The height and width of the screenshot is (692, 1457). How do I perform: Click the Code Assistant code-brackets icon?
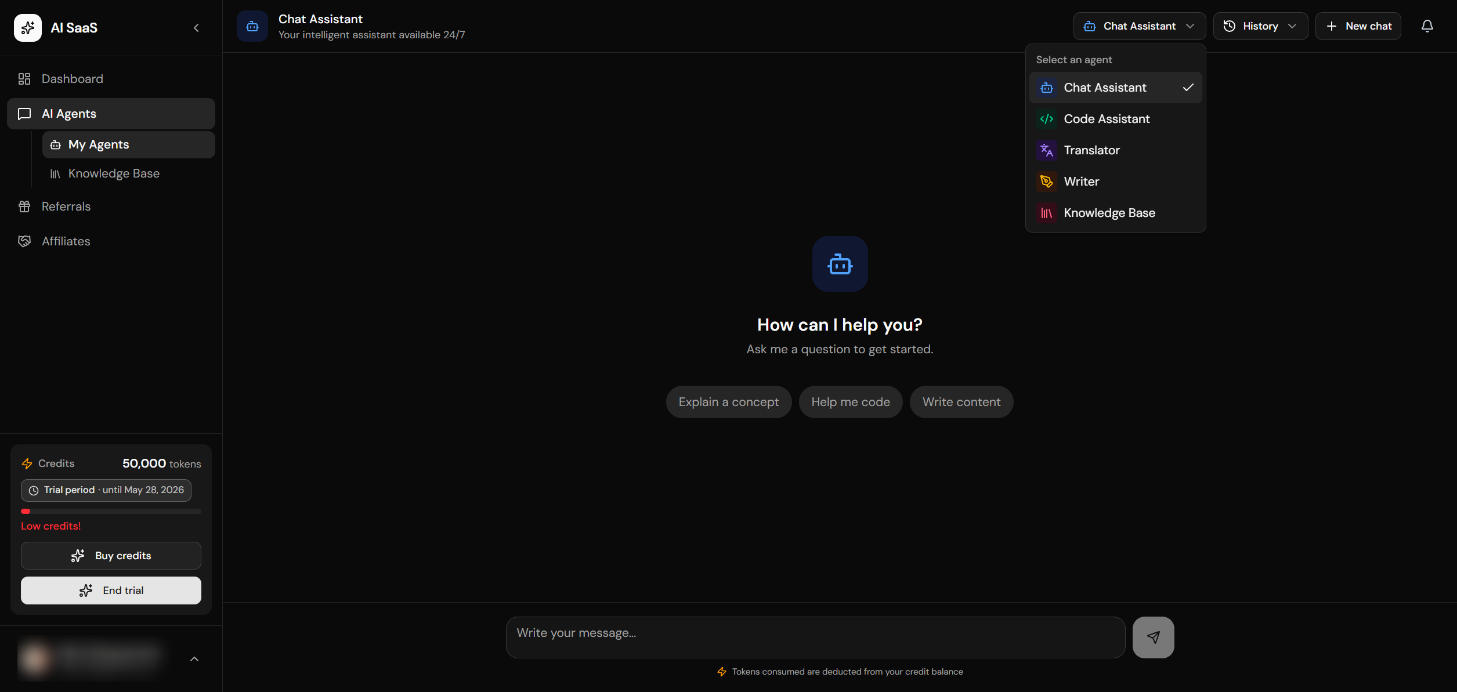point(1047,119)
